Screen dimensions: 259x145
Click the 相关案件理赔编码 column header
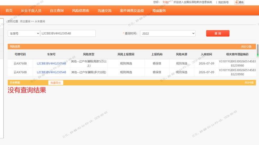237,54
